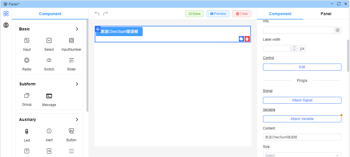Select the Led component icon
The width and height of the screenshot is (350, 157).
(27, 132)
